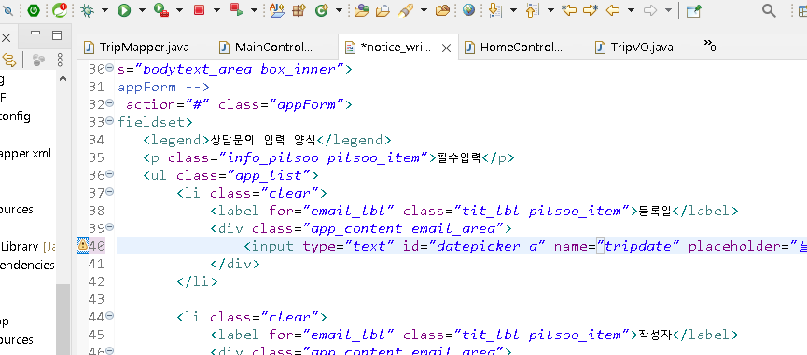807x355 pixels.
Task: Open the dropdown beside the relaunch icon
Action: pos(255,9)
